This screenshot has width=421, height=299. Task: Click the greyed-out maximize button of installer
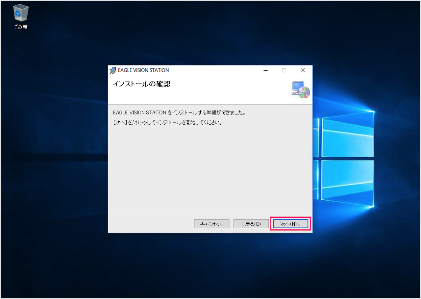[284, 70]
